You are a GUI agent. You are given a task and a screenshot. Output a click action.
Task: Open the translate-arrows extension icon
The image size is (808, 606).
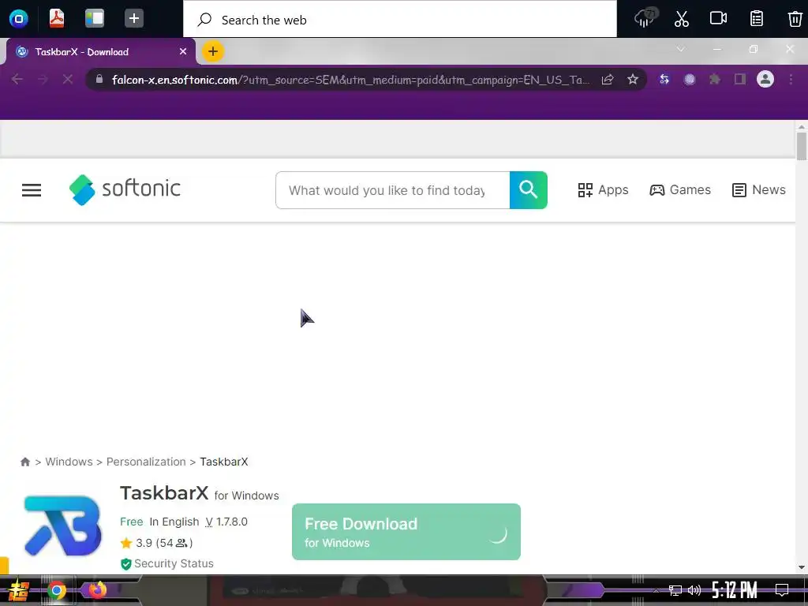point(664,80)
